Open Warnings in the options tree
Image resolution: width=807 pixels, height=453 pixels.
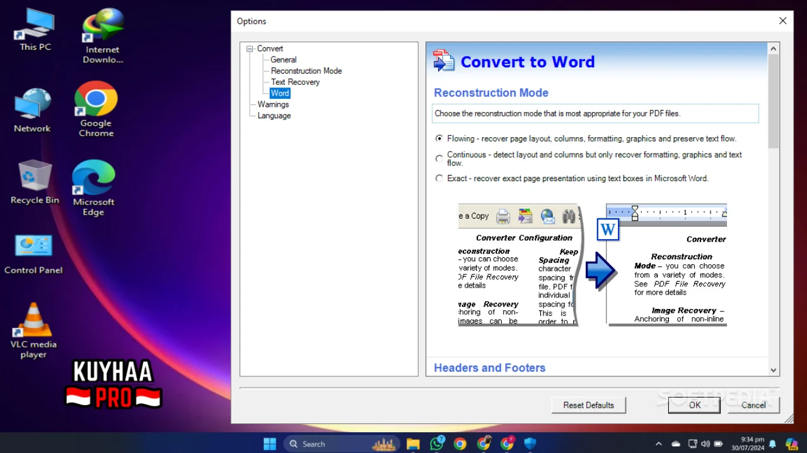coord(273,104)
